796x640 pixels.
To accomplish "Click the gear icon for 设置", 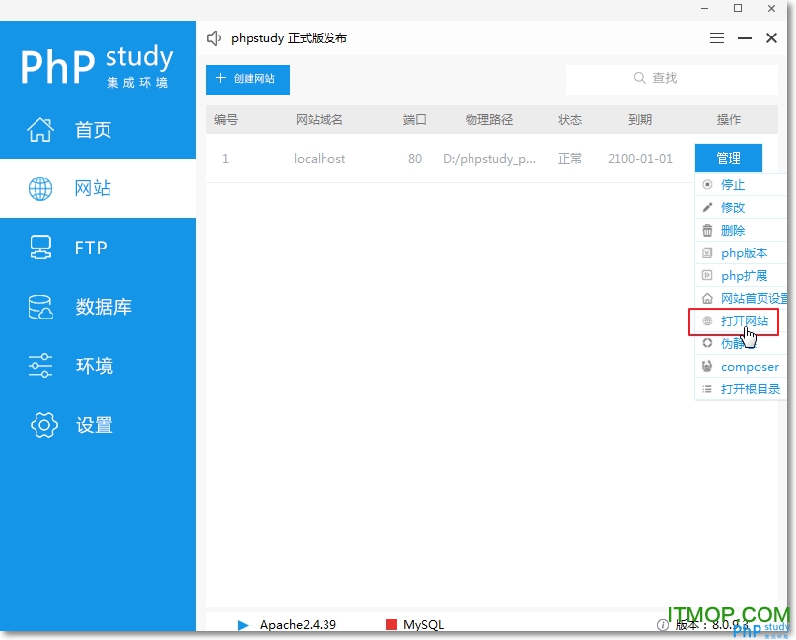I will (x=44, y=425).
